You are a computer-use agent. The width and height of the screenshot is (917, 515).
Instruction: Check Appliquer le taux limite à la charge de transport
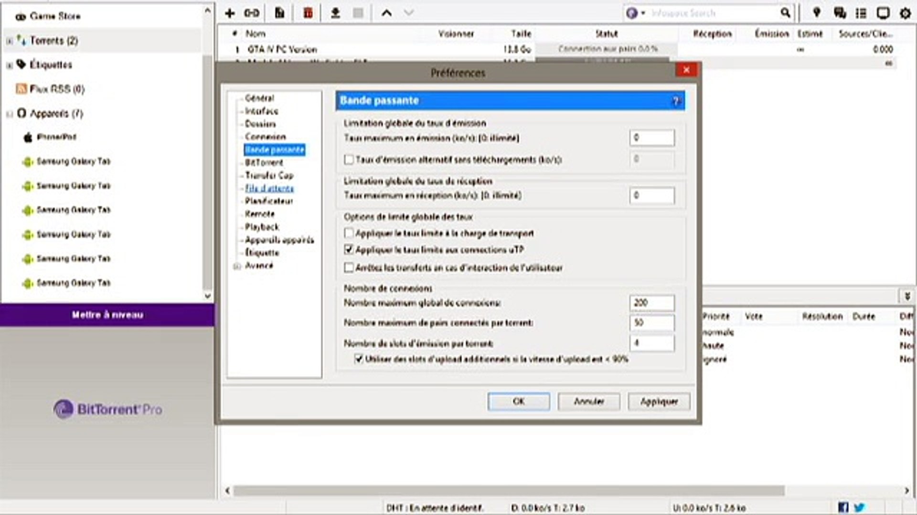(349, 233)
